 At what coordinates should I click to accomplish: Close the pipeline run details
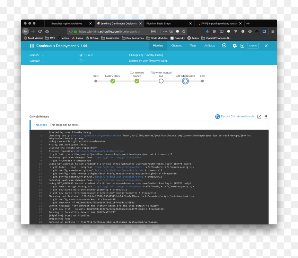click(x=266, y=46)
